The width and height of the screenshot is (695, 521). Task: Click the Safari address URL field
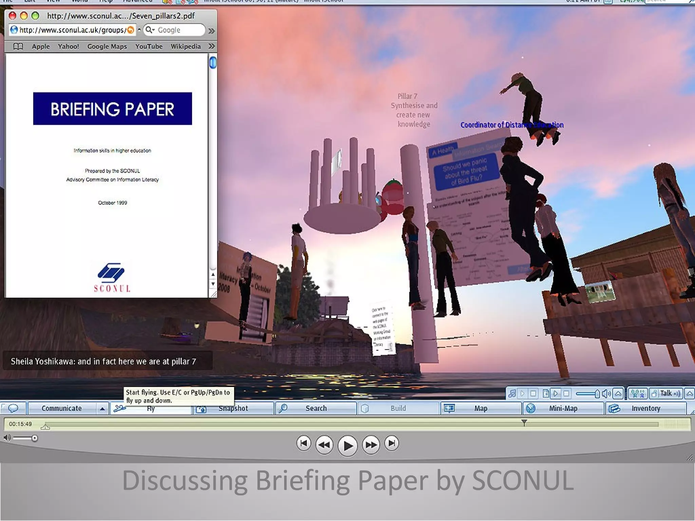point(73,30)
